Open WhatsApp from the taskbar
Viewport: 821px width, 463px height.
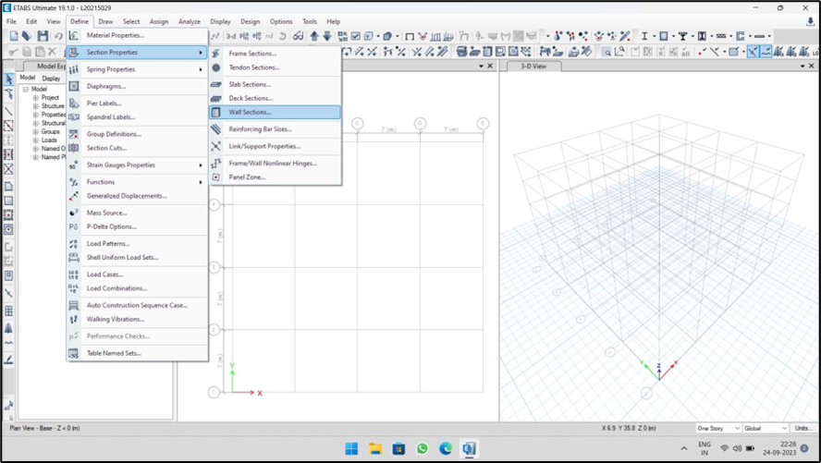click(x=422, y=448)
